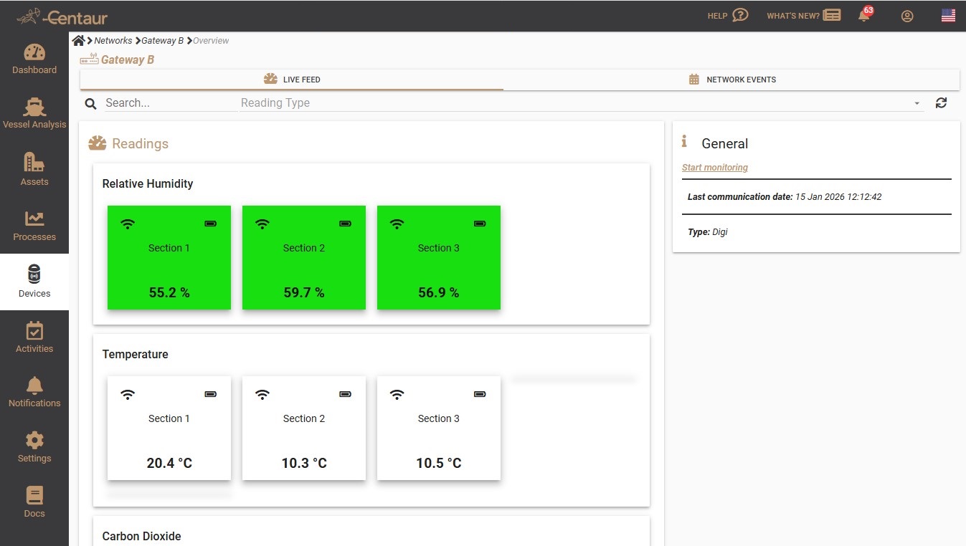Open the Assets sidebar item
Screen dimensions: 966x546
click(x=34, y=170)
